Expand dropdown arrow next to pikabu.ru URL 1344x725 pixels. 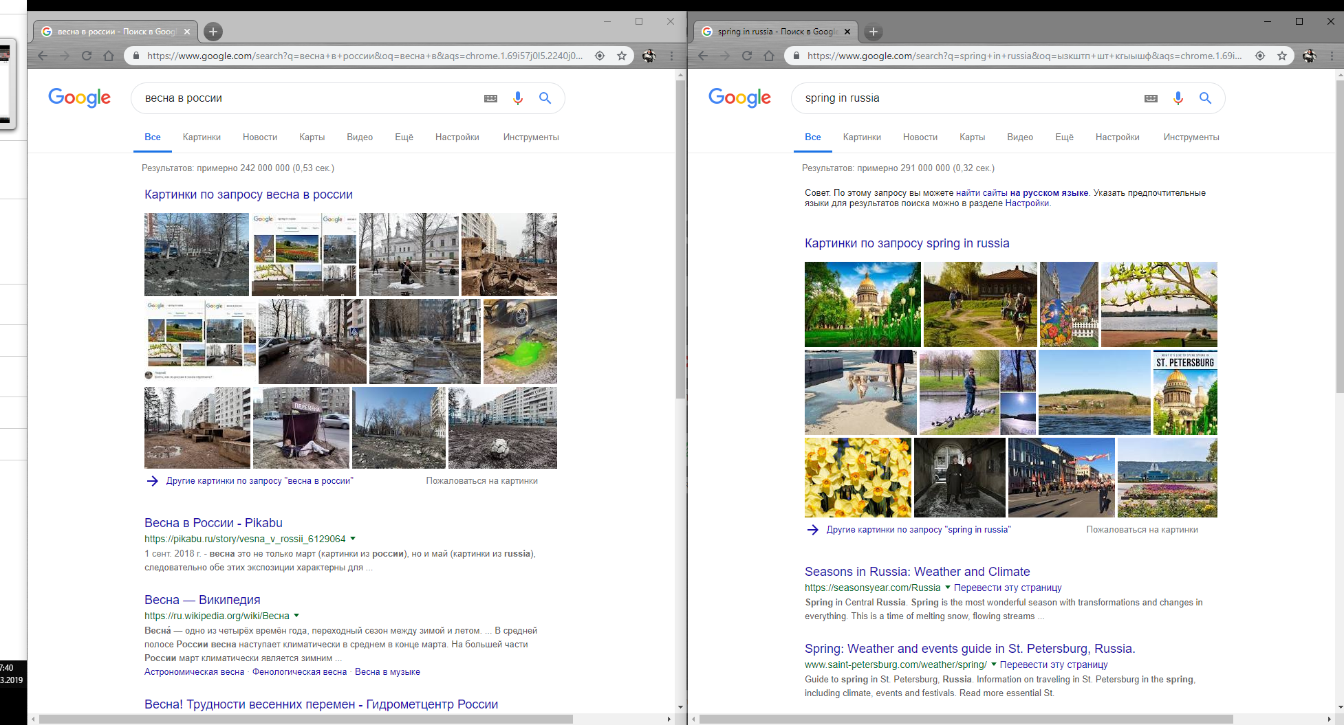(353, 539)
